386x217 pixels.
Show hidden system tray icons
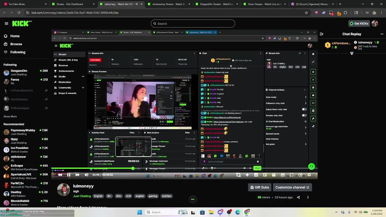pos(336,212)
